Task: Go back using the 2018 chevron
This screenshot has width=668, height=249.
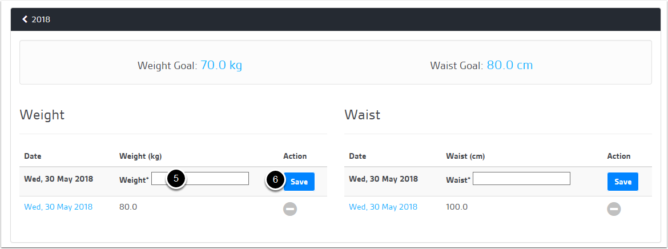Action: tap(25, 19)
